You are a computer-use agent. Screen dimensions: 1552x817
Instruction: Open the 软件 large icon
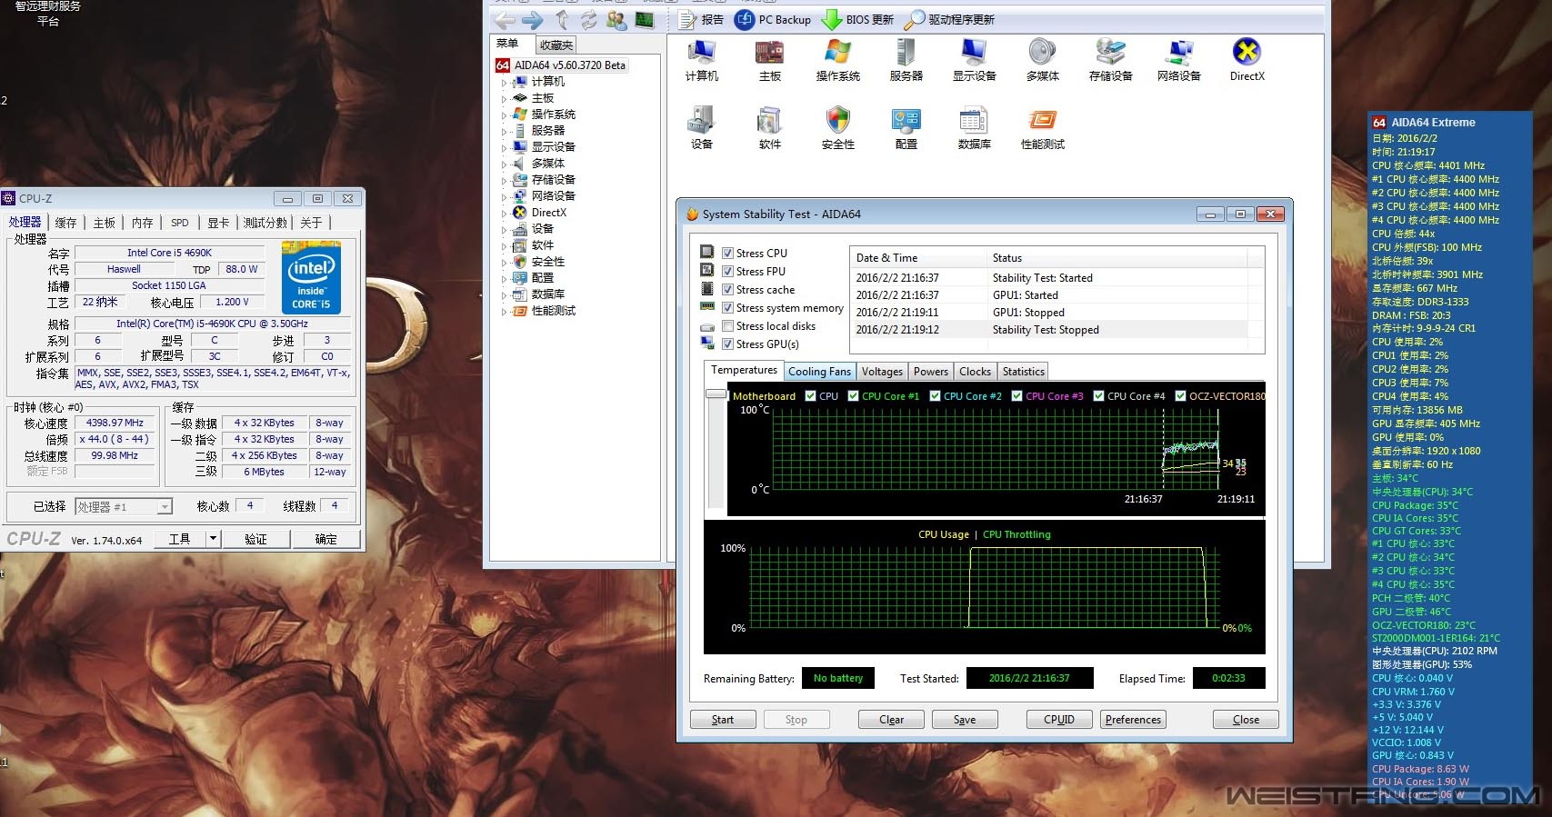pyautogui.click(x=769, y=128)
